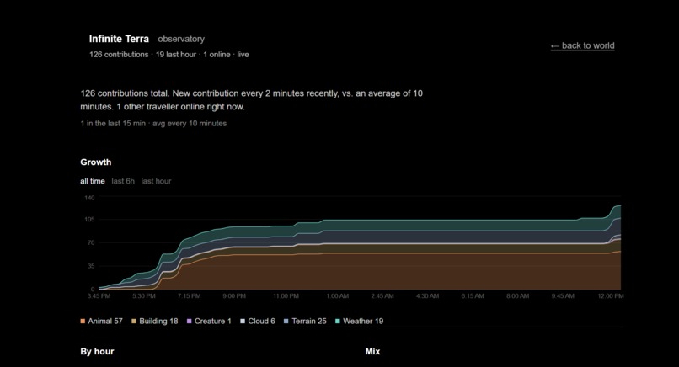Click the 1 online stat
The height and width of the screenshot is (367, 679).
(217, 55)
